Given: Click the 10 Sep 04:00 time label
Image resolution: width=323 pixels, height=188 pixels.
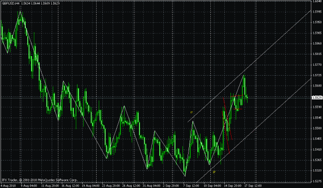Looking at the screenshot, I should coord(212,185).
